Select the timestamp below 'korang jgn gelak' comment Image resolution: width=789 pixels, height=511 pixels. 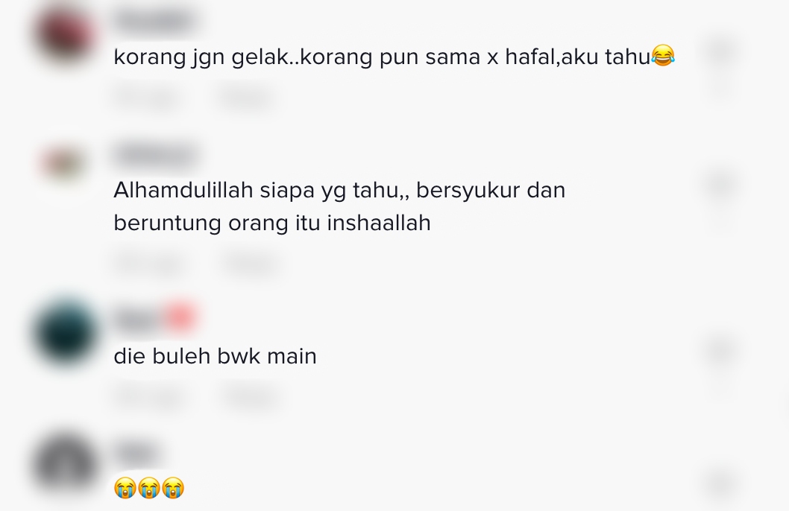tap(146, 97)
